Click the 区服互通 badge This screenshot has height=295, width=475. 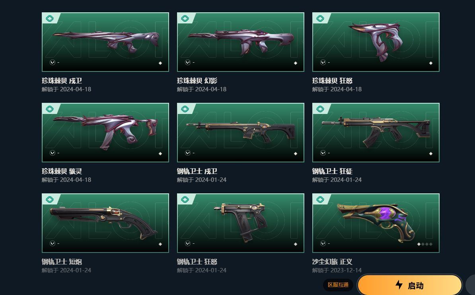[x=338, y=285]
